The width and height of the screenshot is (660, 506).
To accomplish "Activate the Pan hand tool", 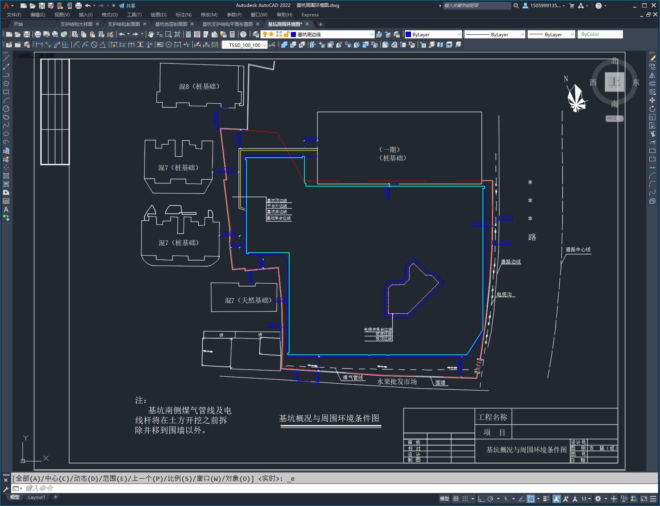I will click(151, 34).
